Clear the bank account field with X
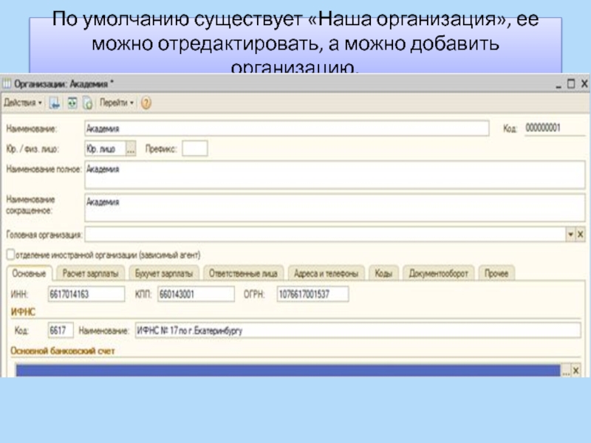The width and height of the screenshot is (591, 443). [578, 369]
